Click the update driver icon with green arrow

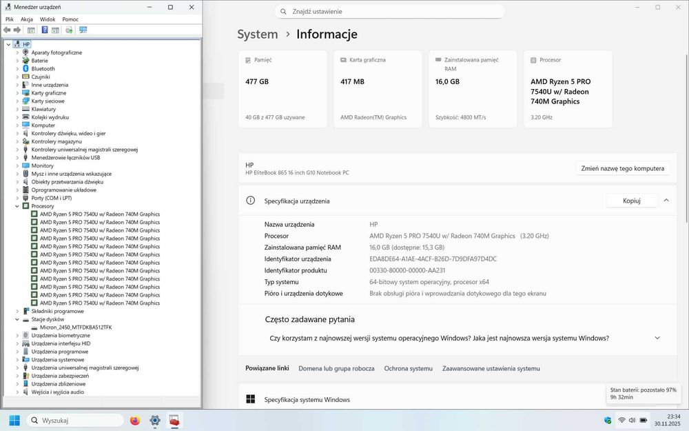69,30
